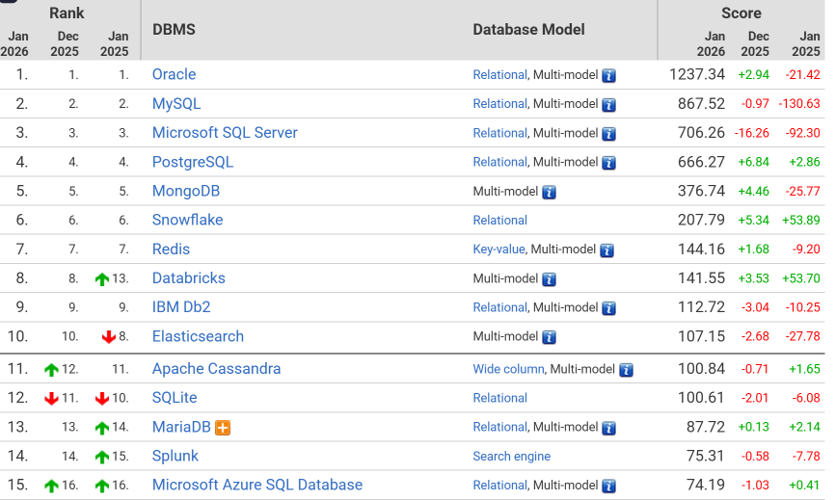Image resolution: width=835 pixels, height=500 pixels.
Task: Click the info icon in the Oracle row
Action: [608, 75]
